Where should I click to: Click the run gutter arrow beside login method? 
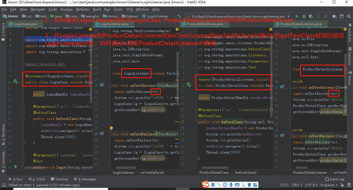(16, 167)
